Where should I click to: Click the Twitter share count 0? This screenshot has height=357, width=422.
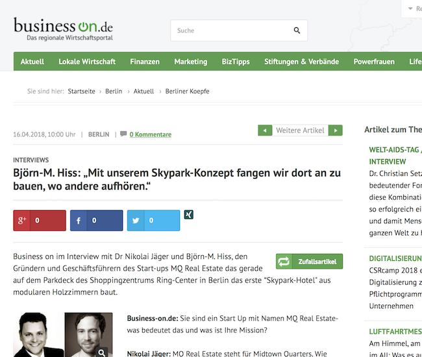click(x=151, y=221)
